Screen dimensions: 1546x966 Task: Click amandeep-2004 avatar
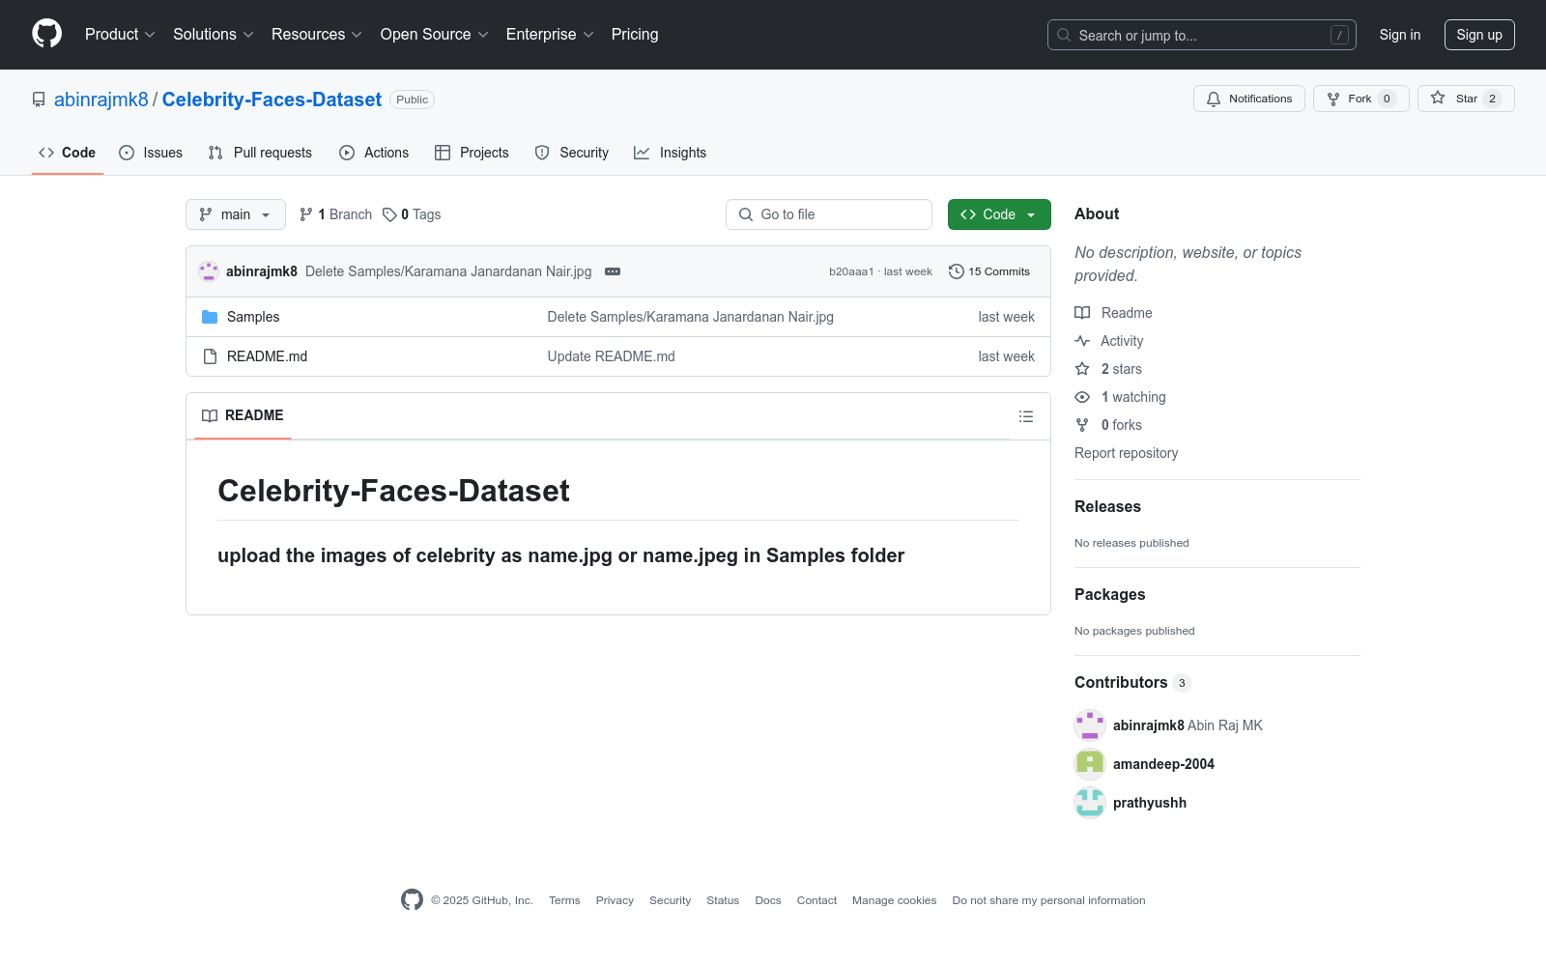[x=1090, y=764]
